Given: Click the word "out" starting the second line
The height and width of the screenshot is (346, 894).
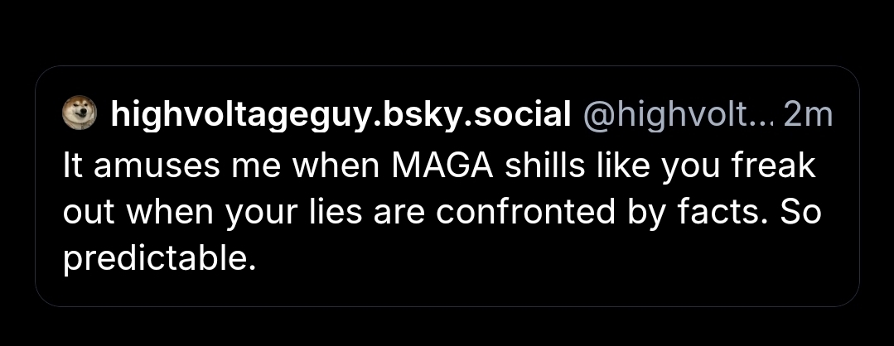Looking at the screenshot, I should click(85, 213).
